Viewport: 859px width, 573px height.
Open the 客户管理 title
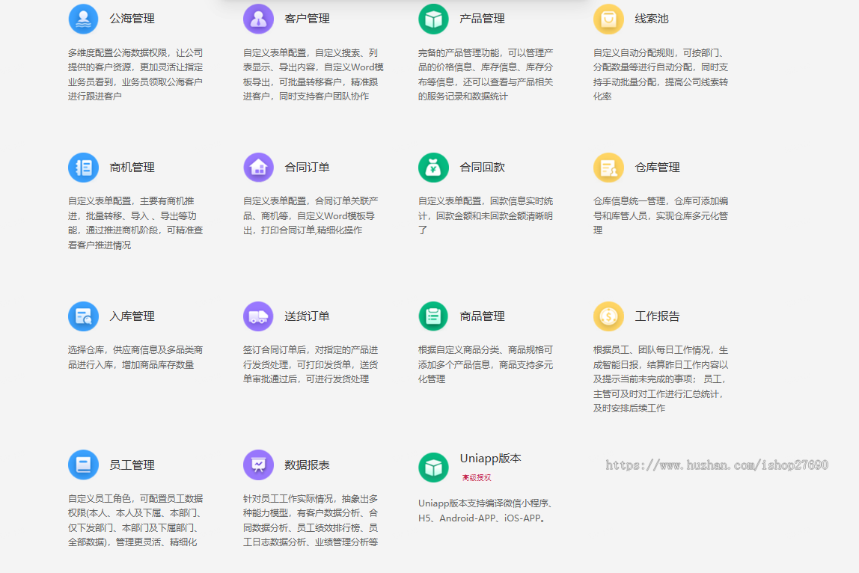point(307,19)
